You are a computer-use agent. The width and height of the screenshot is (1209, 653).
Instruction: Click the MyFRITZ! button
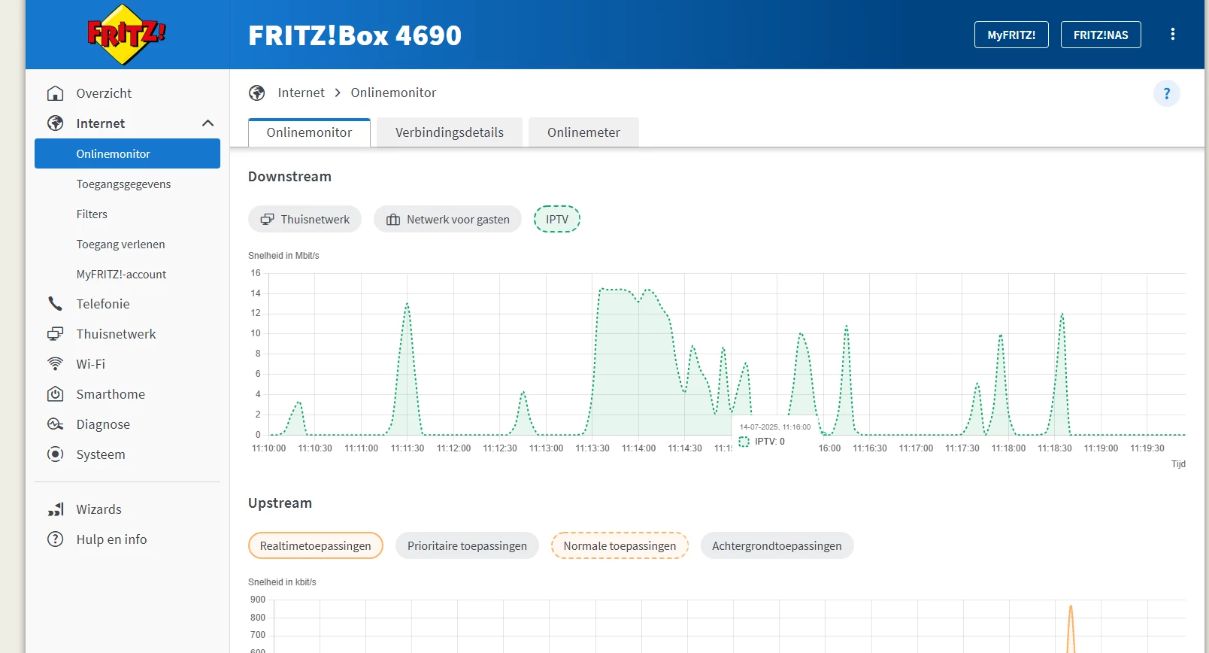tap(1011, 35)
